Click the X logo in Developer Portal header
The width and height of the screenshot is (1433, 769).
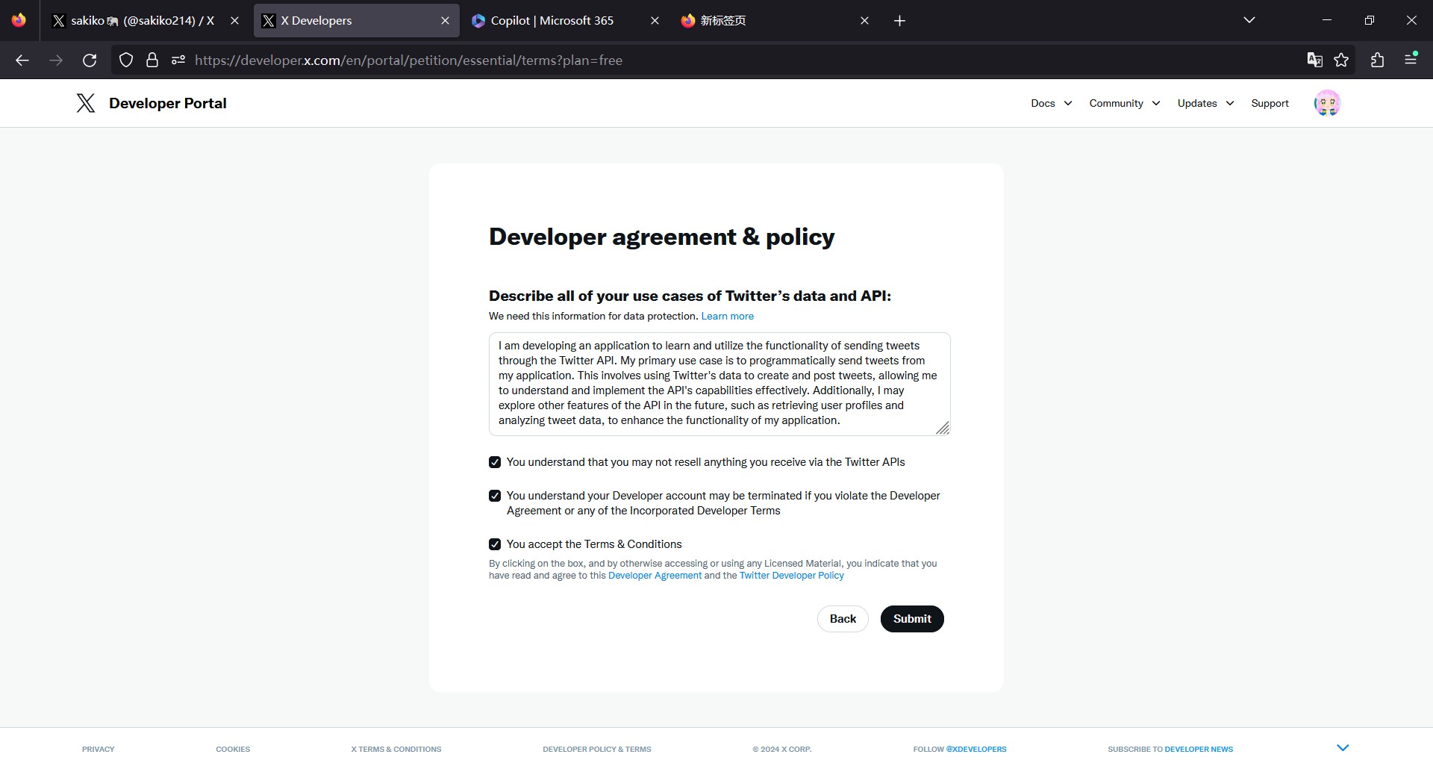click(86, 103)
